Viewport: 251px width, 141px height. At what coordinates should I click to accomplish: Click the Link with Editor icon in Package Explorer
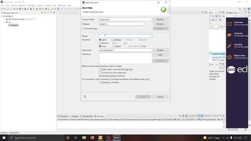pyautogui.click(x=45, y=13)
